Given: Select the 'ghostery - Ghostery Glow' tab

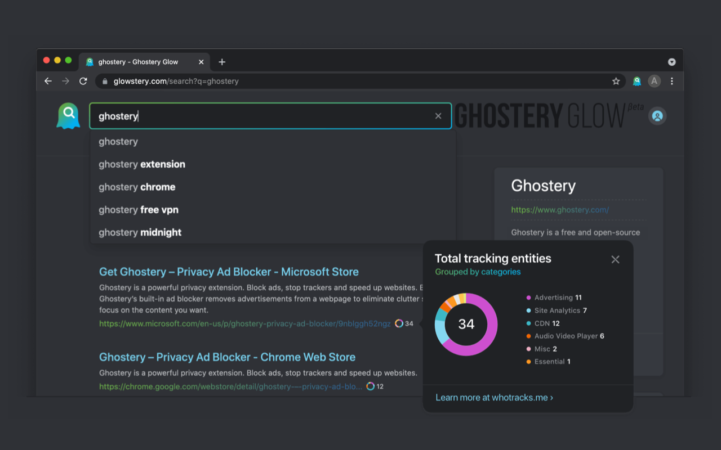Looking at the screenshot, I should pos(145,62).
